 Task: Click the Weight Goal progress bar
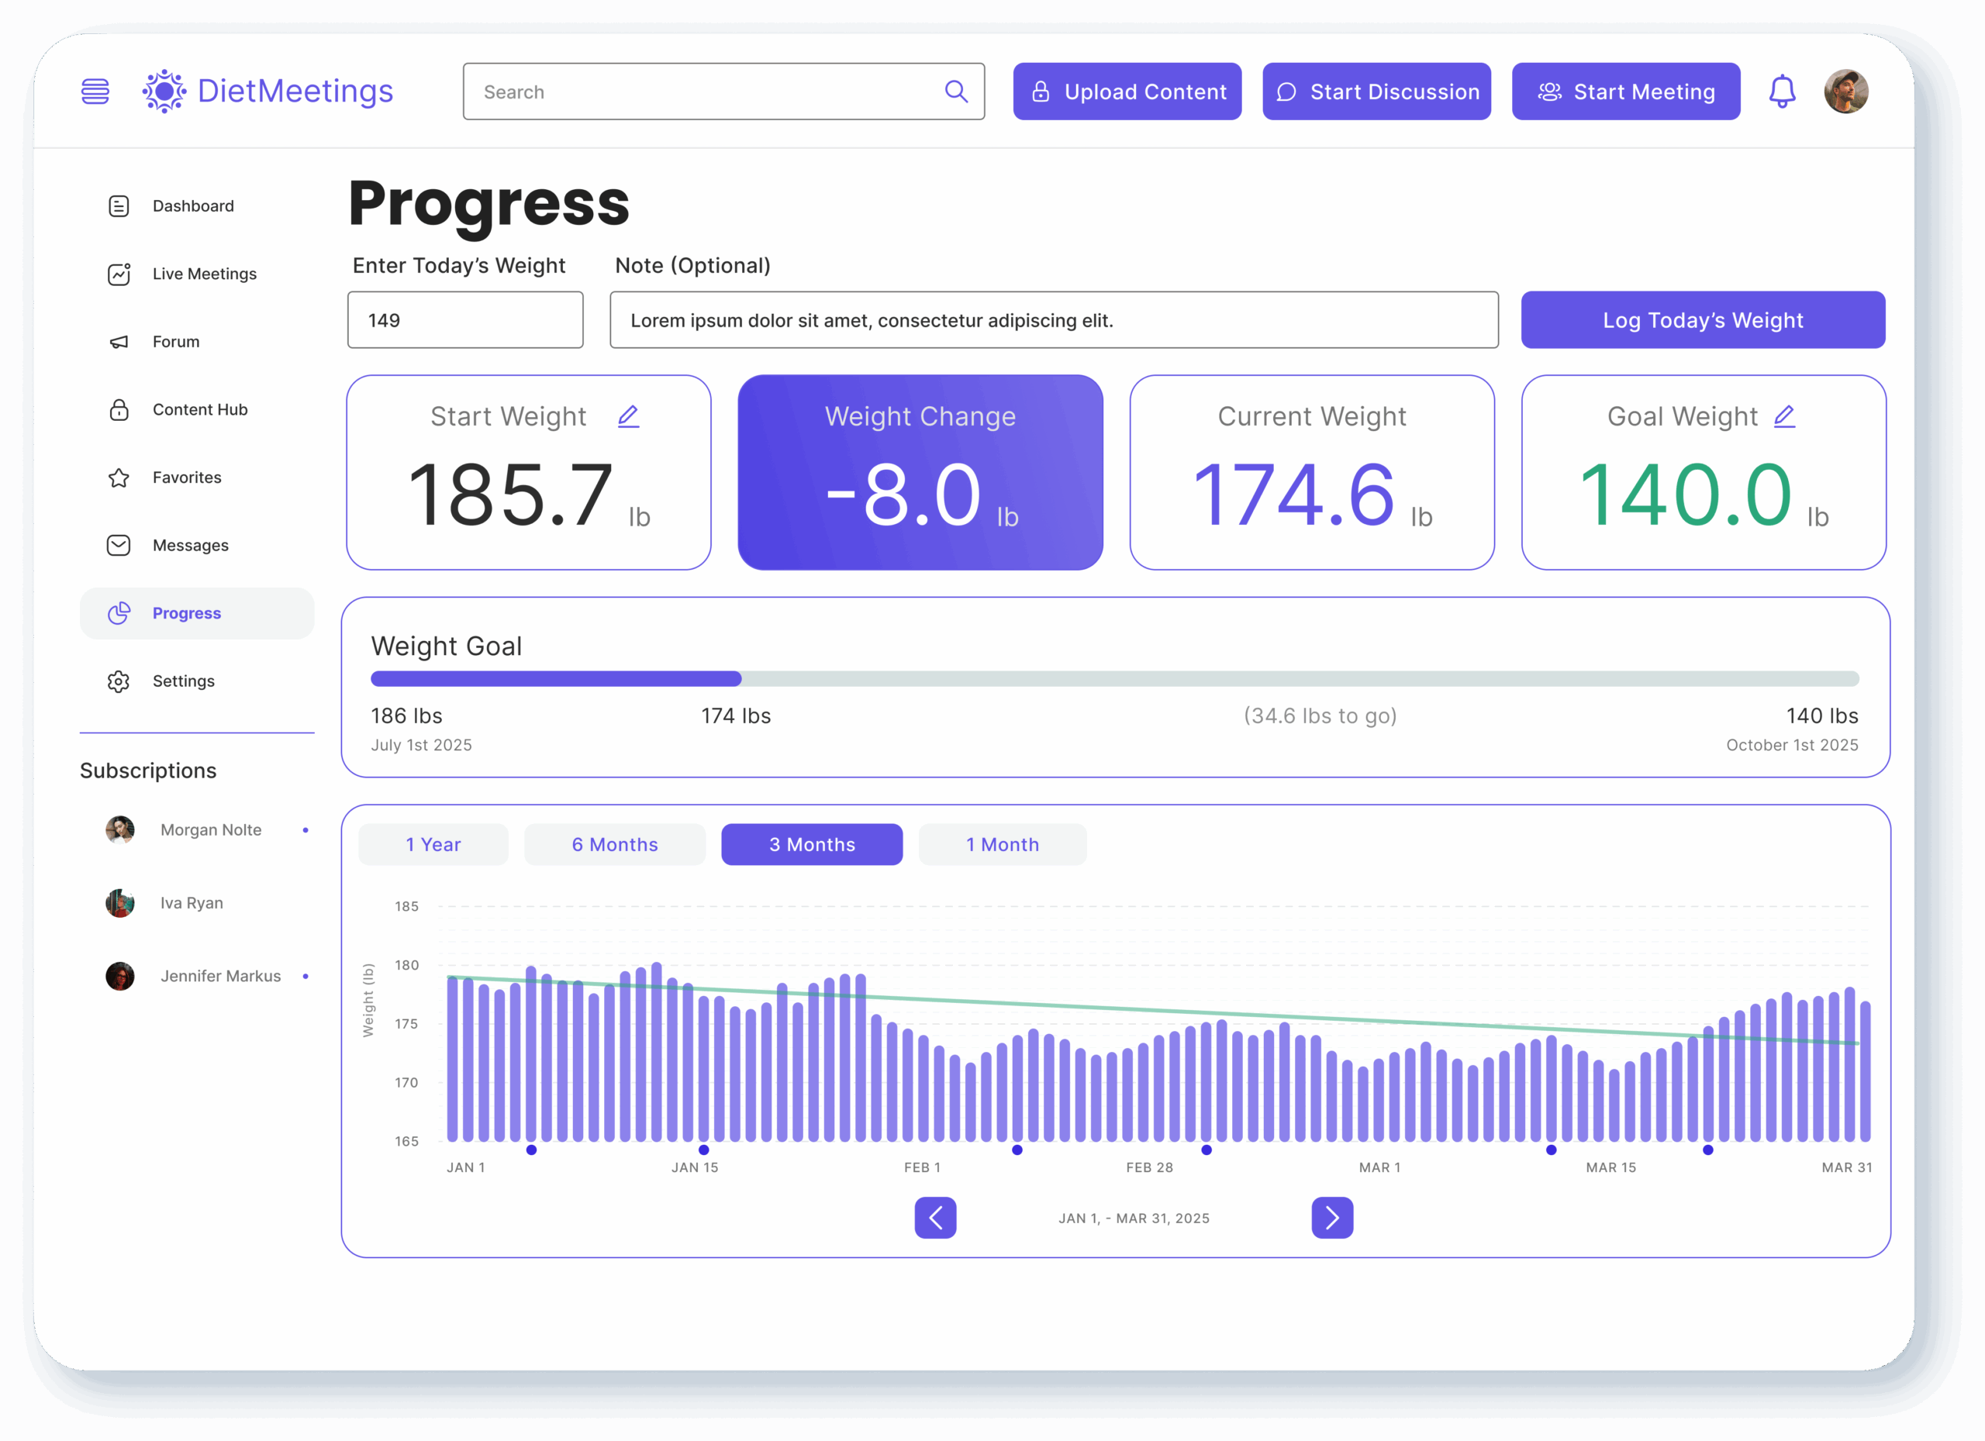coord(1113,679)
